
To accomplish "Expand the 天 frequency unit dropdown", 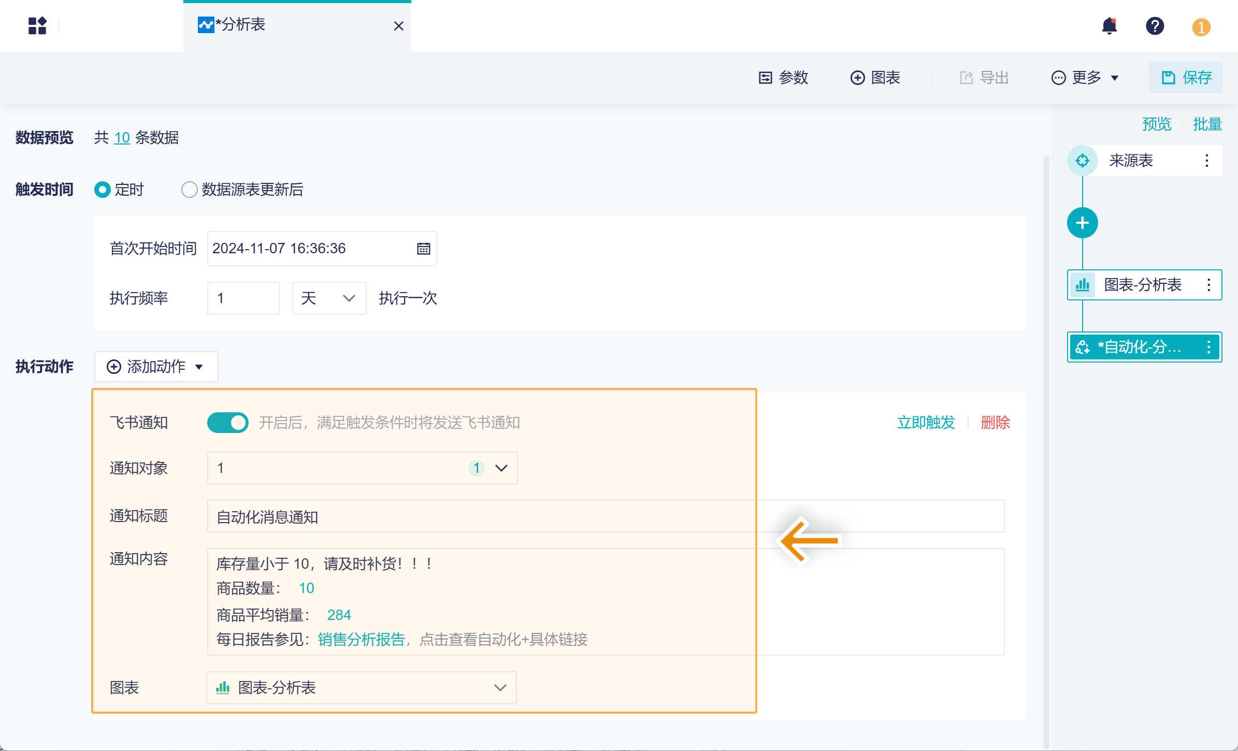I will click(329, 298).
